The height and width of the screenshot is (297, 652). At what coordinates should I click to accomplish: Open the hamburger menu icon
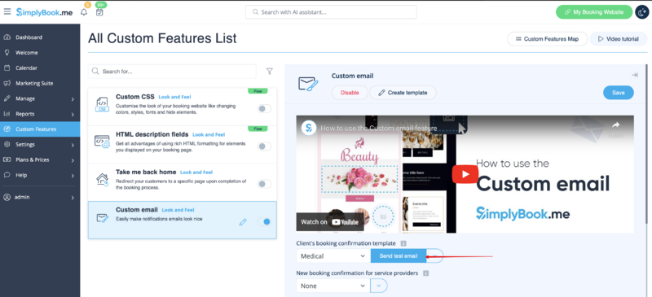7,11
